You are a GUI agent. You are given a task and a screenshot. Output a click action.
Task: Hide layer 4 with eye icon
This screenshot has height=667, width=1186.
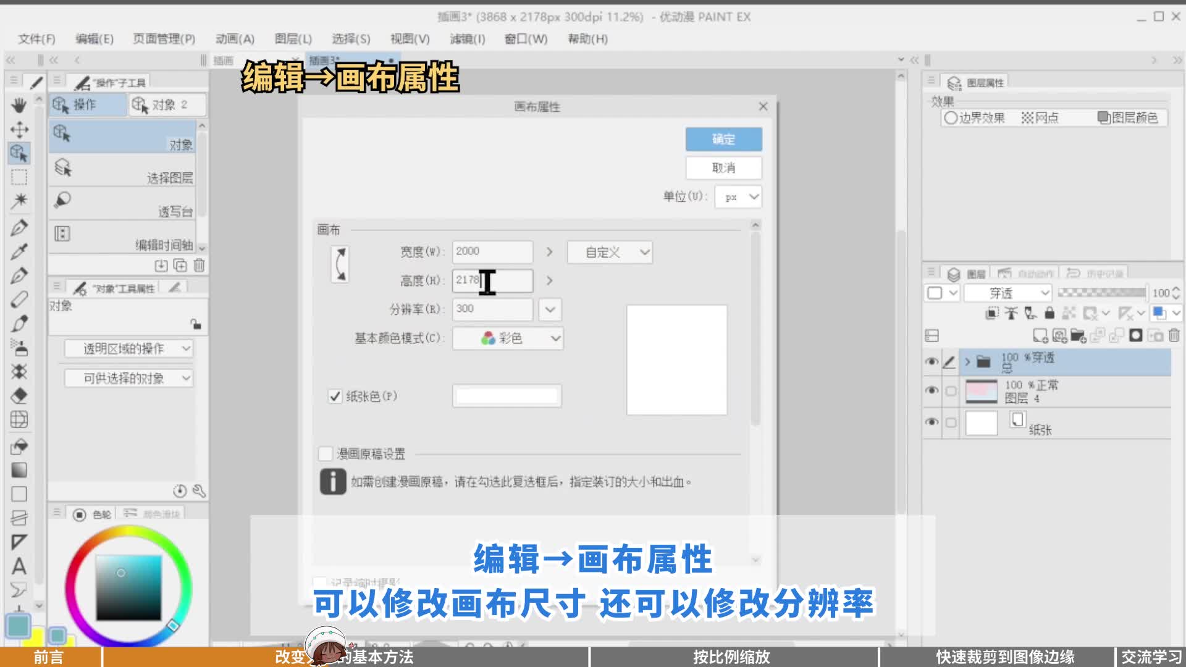pos(932,390)
